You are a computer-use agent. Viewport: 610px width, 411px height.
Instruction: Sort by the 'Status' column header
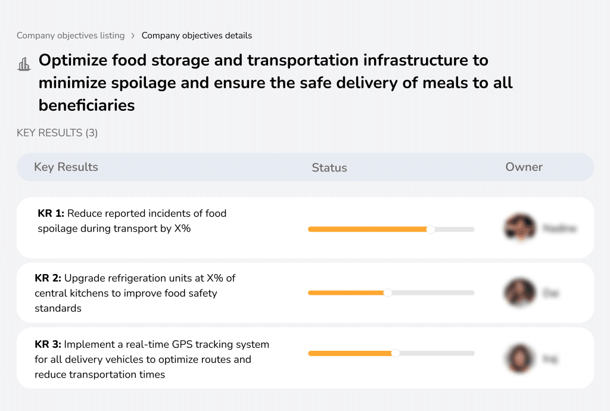tap(329, 167)
